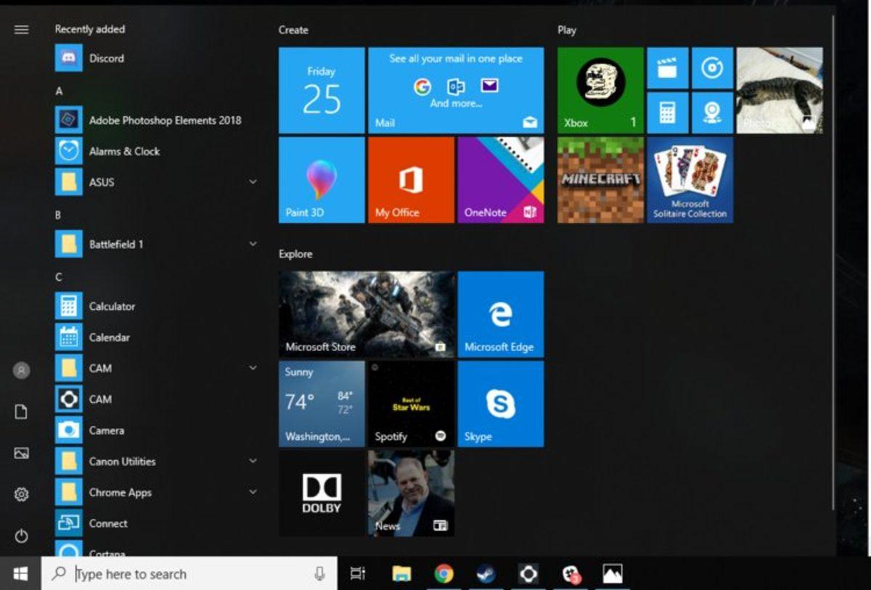Screen dimensions: 871x590
Task: Expand the Chrome Apps folder
Action: coord(253,492)
